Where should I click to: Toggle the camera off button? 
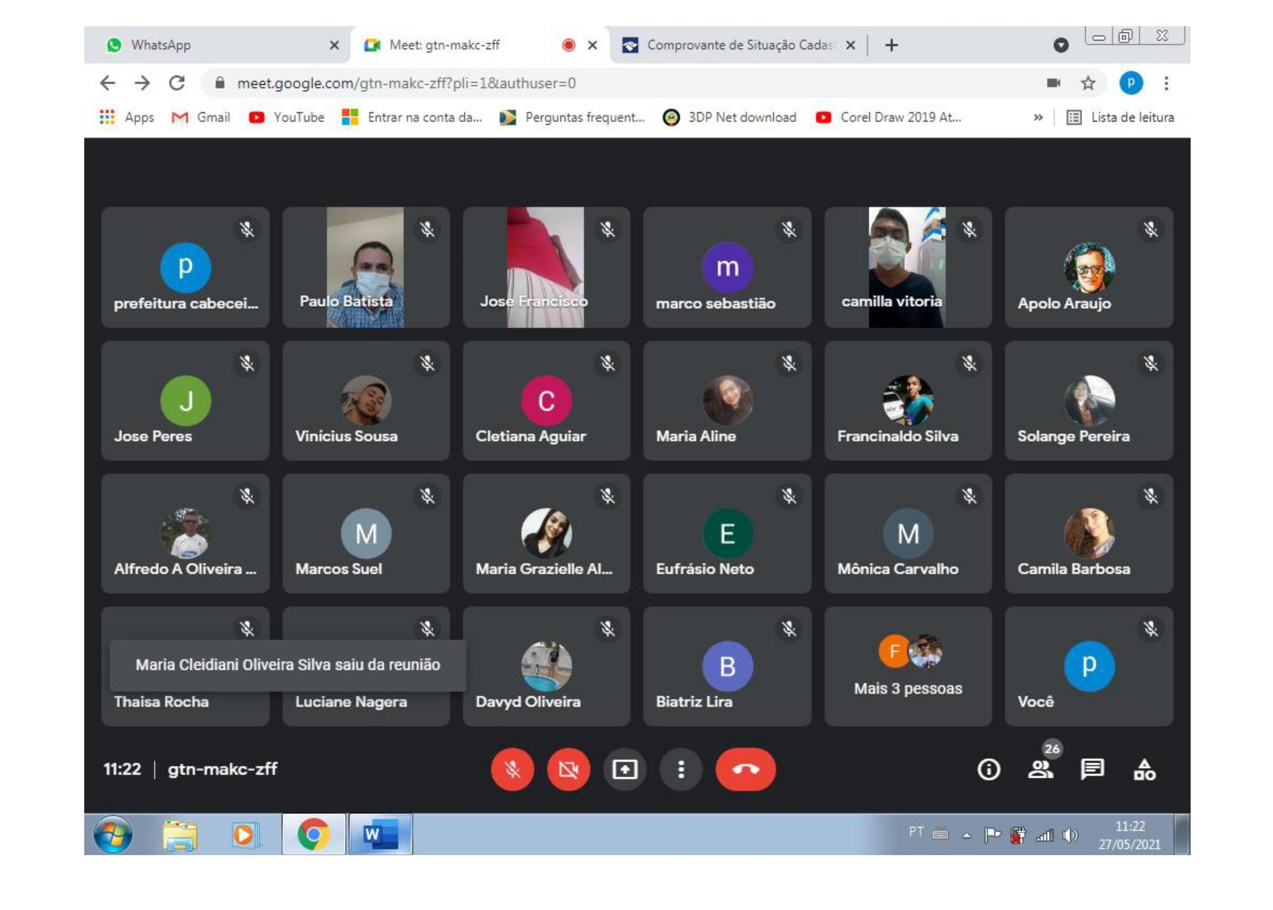(568, 769)
